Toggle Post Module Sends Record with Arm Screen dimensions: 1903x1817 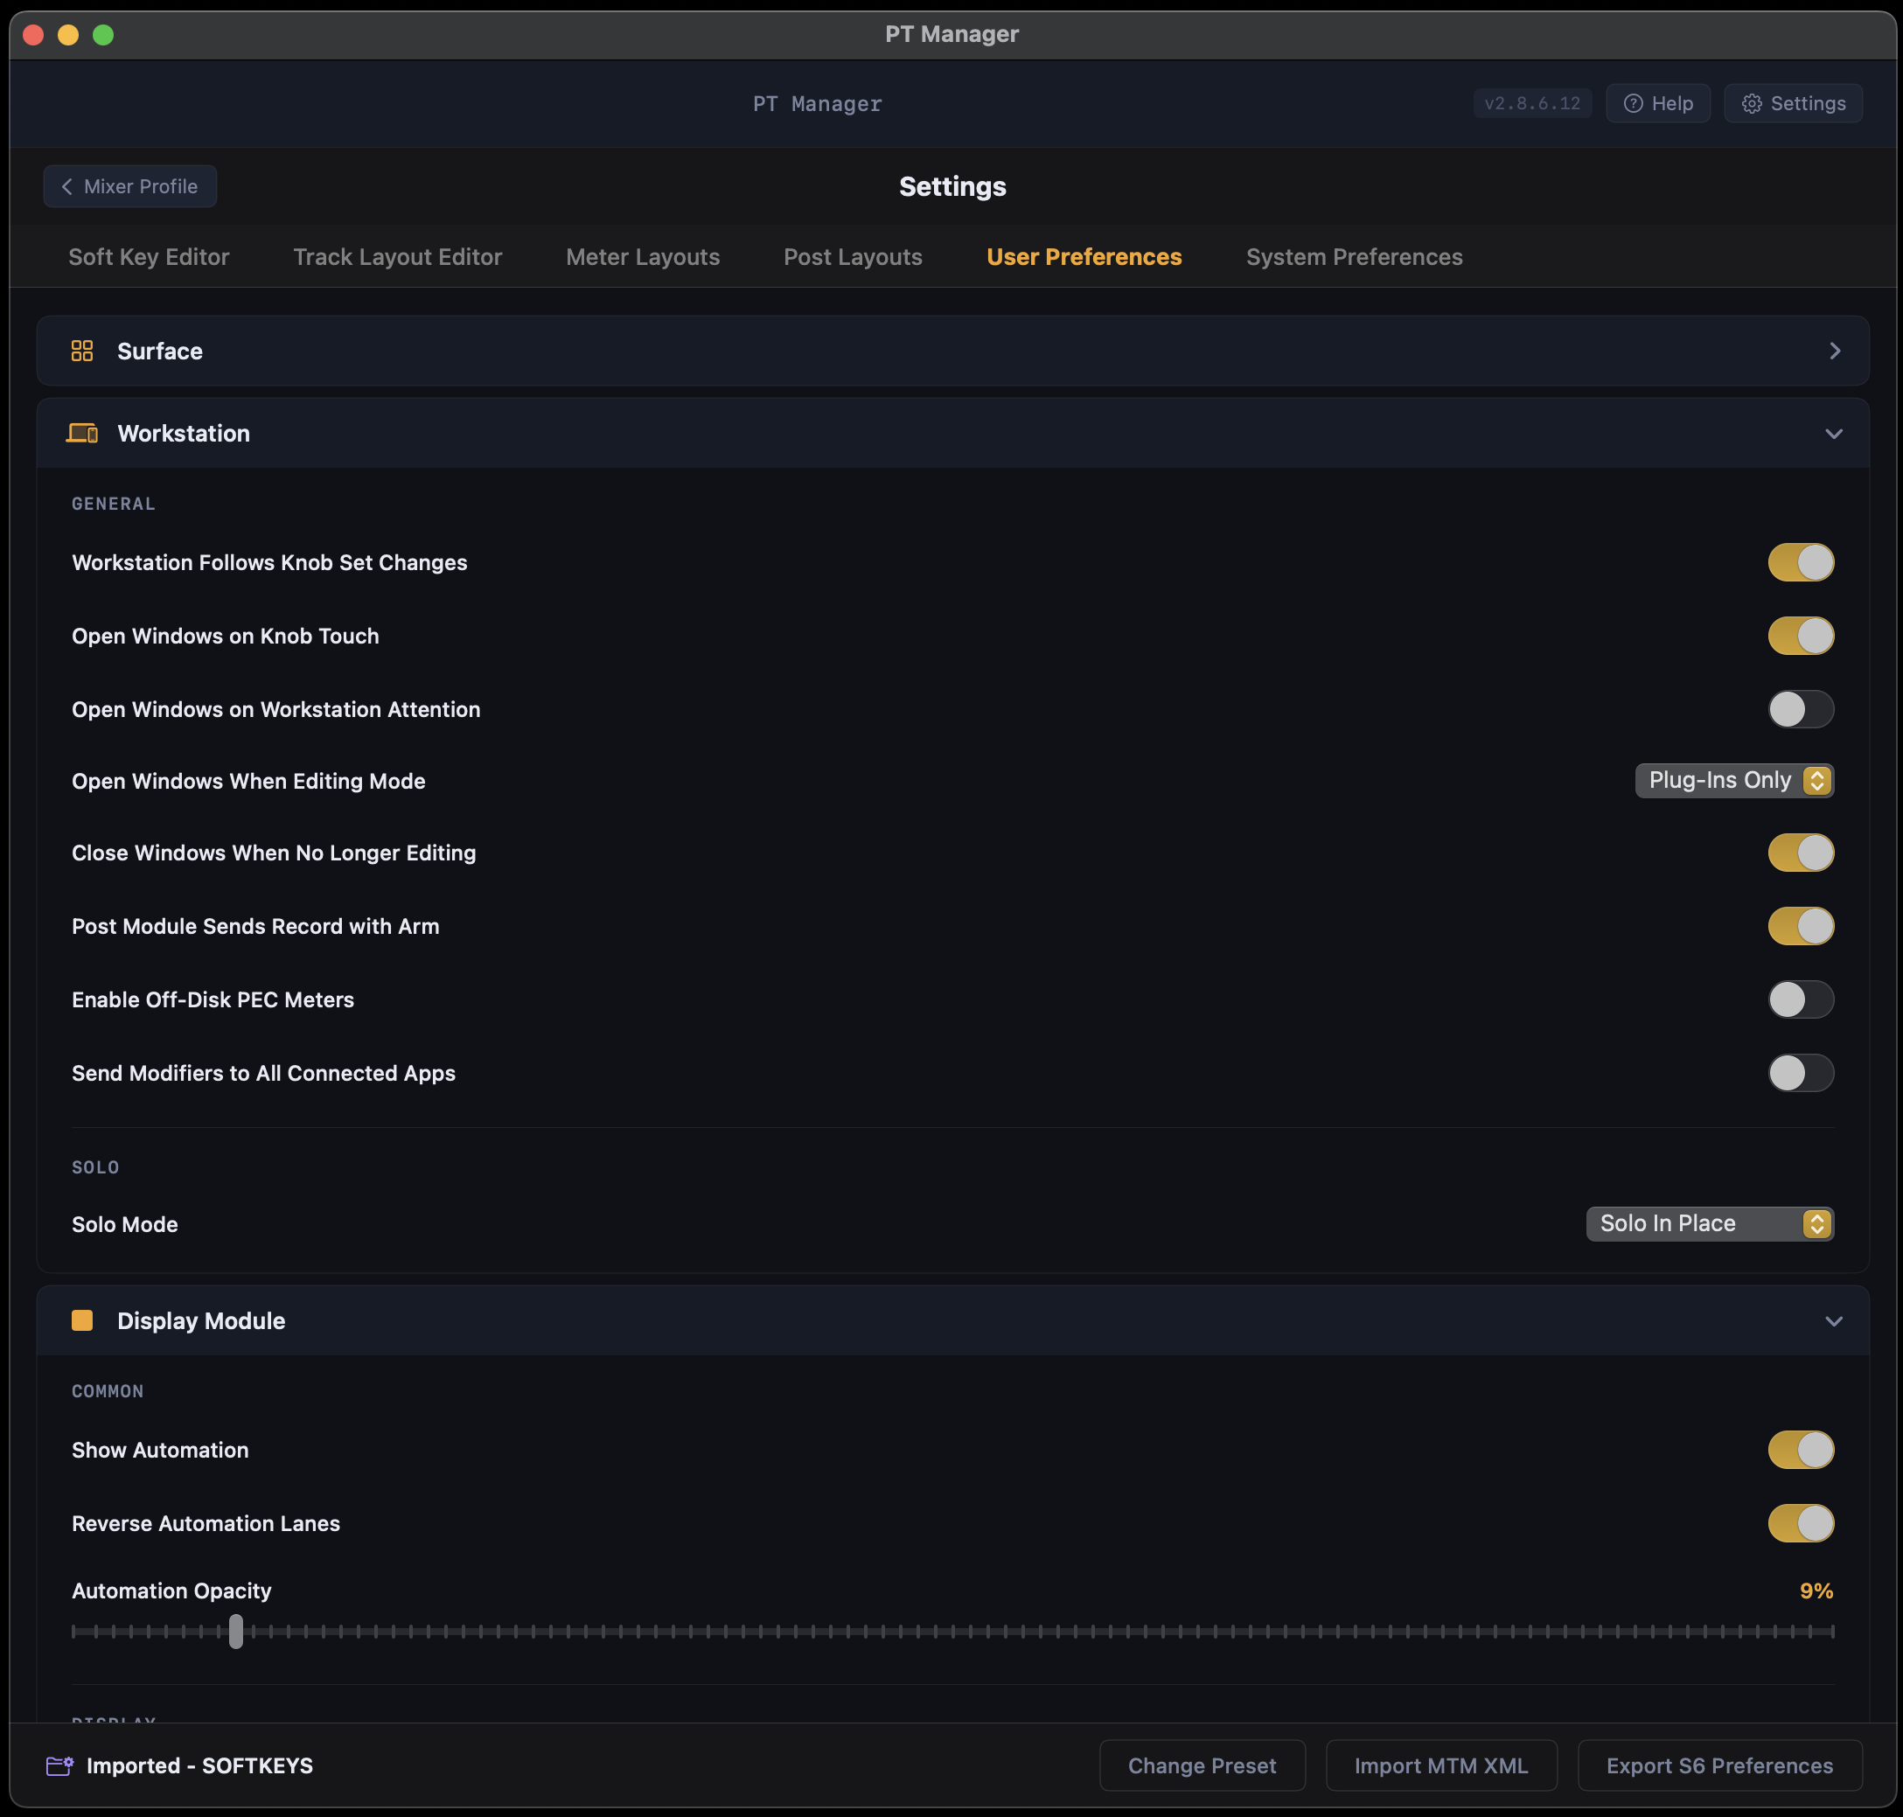point(1802,927)
